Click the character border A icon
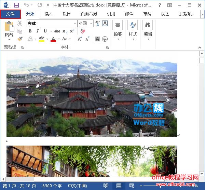Viewport: 205px width, 190px height. point(105,23)
